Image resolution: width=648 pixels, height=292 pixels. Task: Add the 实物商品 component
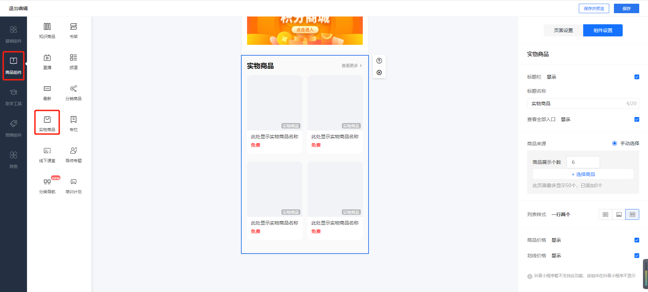[47, 123]
